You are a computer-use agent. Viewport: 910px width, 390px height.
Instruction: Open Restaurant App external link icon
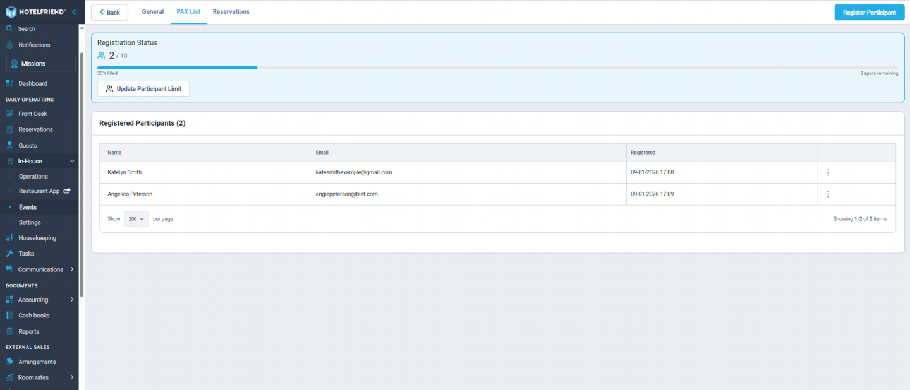click(x=68, y=191)
